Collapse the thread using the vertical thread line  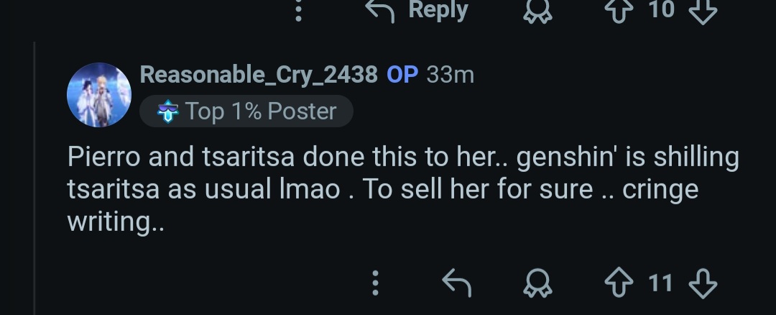[34, 178]
